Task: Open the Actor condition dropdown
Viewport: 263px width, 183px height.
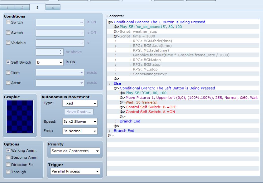Action: point(60,83)
